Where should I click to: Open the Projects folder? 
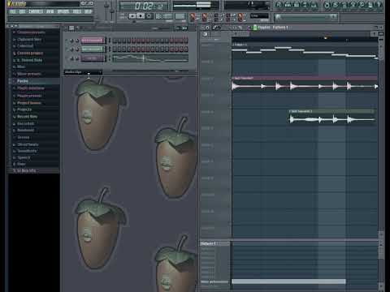(x=24, y=109)
